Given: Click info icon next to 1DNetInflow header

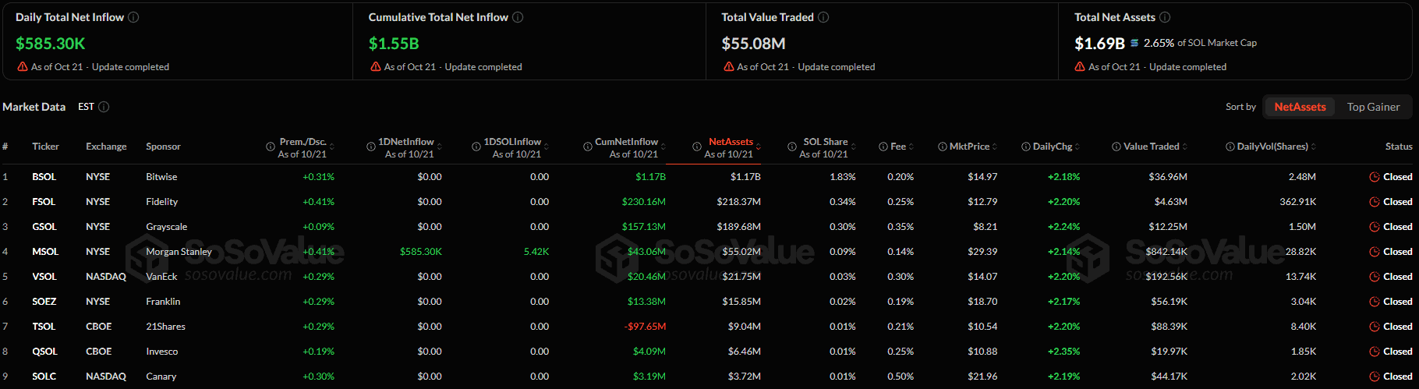Looking at the screenshot, I should click(x=371, y=147).
